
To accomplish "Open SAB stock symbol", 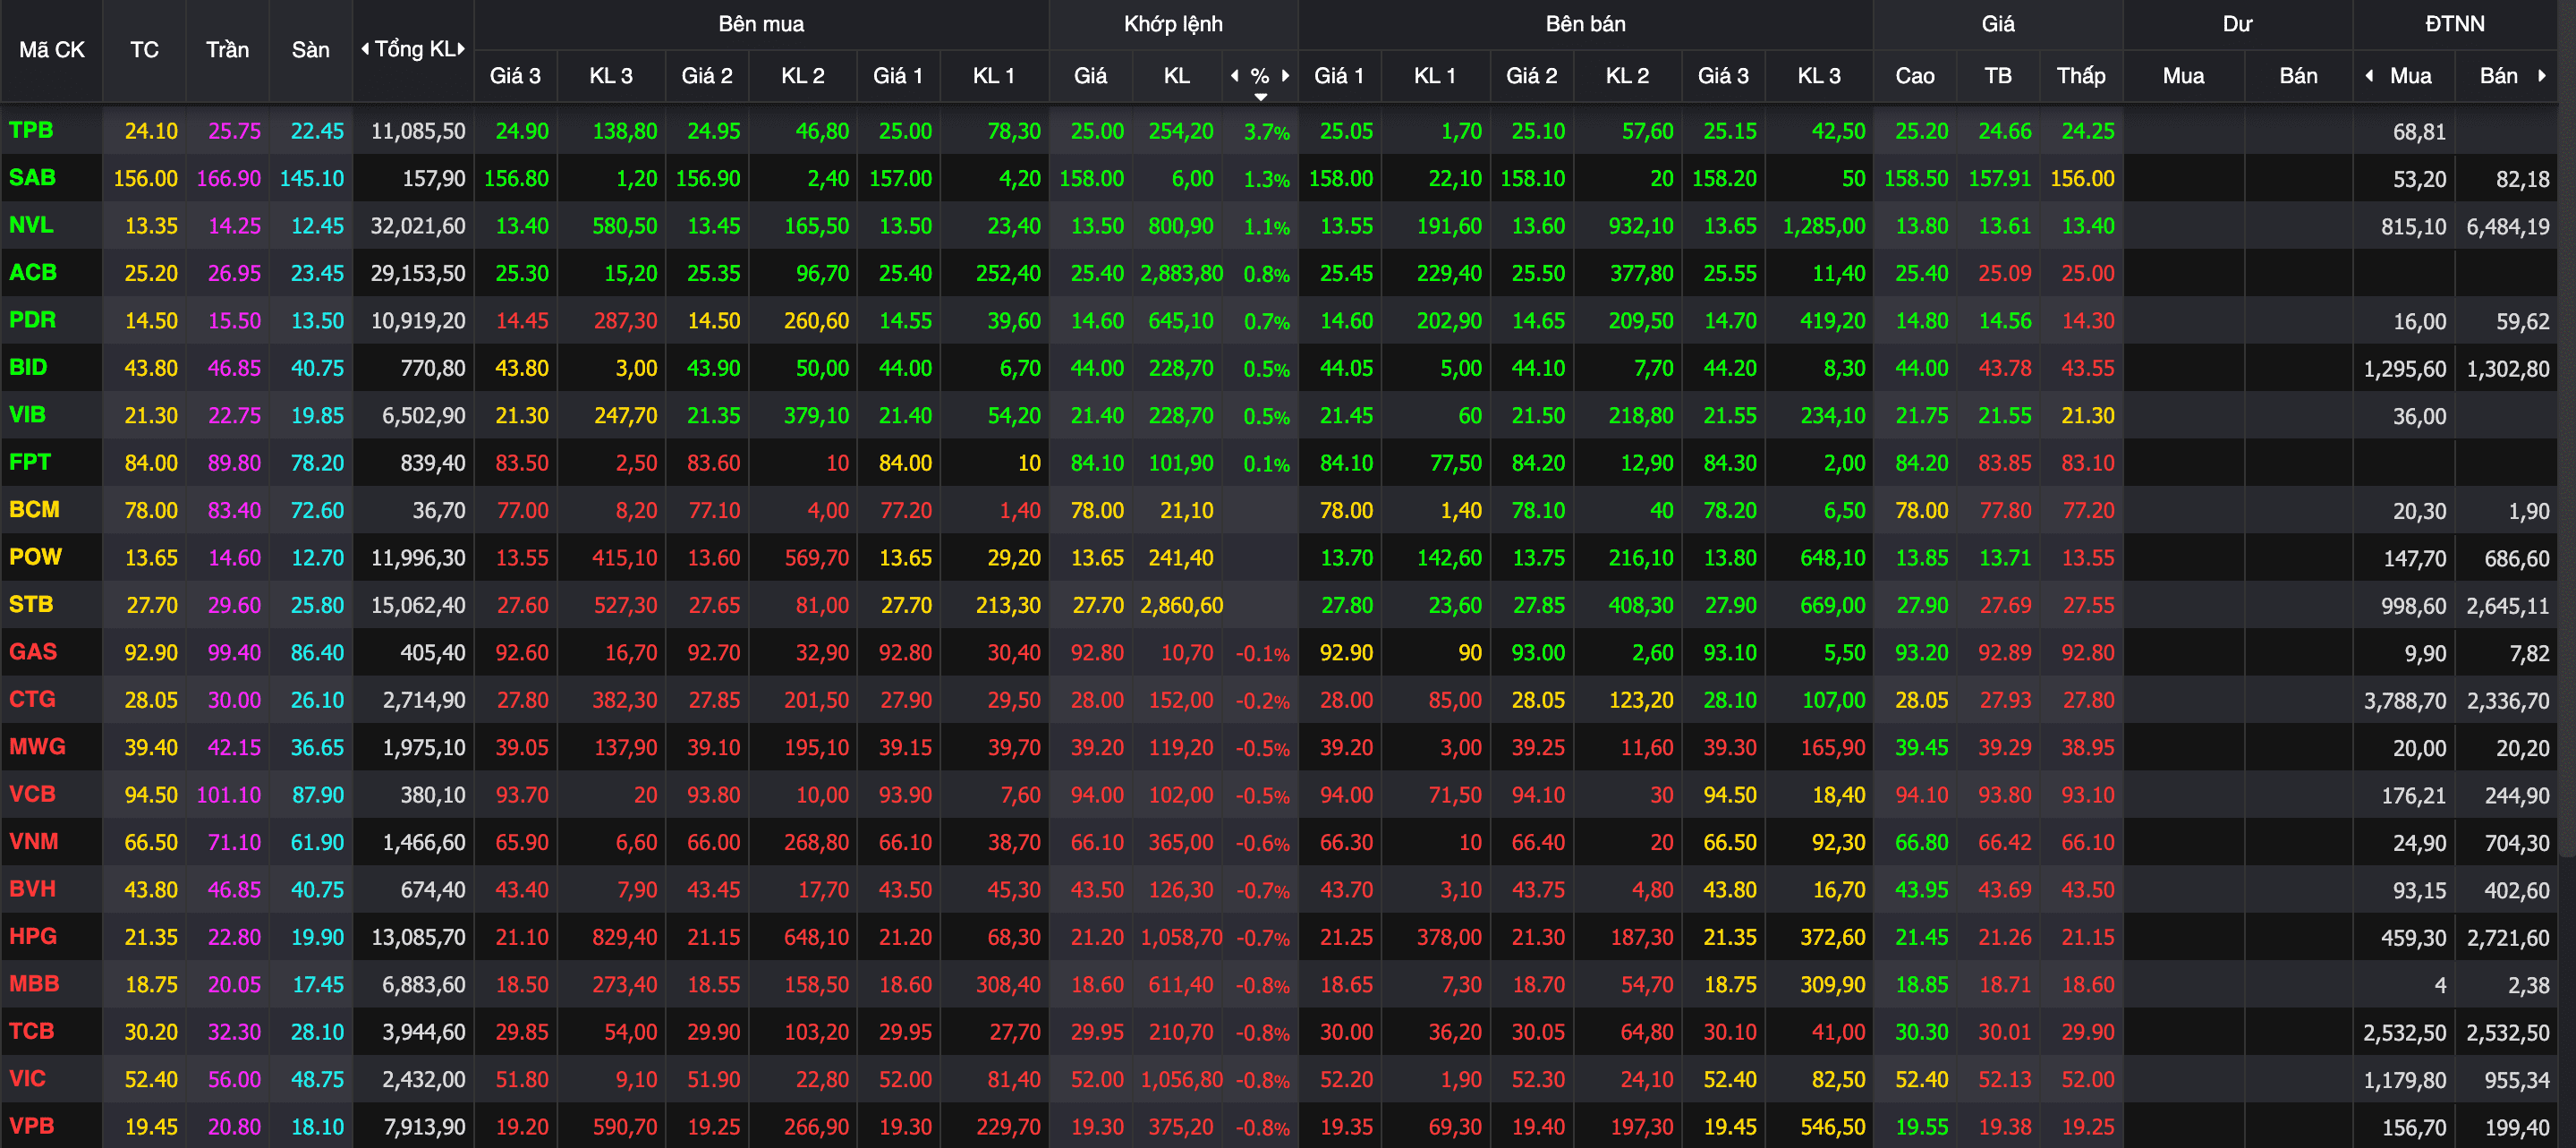I will click(x=32, y=178).
